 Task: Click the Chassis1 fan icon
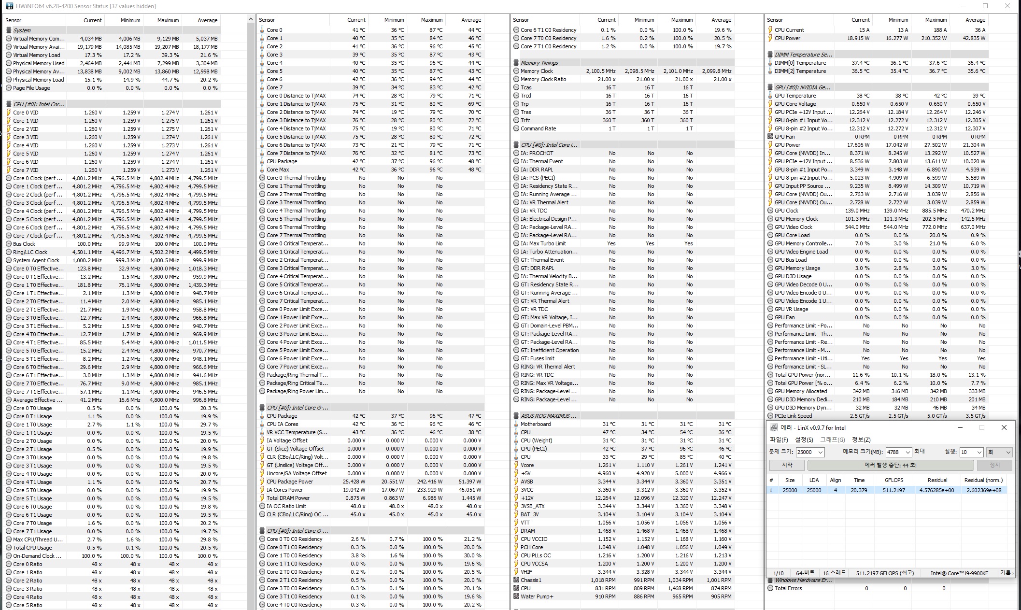(516, 580)
